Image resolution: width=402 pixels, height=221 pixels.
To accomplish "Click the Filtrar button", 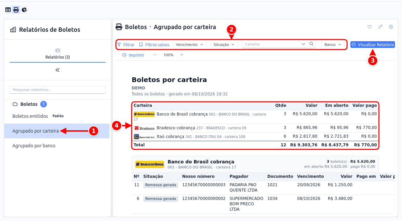I will (x=126, y=45).
